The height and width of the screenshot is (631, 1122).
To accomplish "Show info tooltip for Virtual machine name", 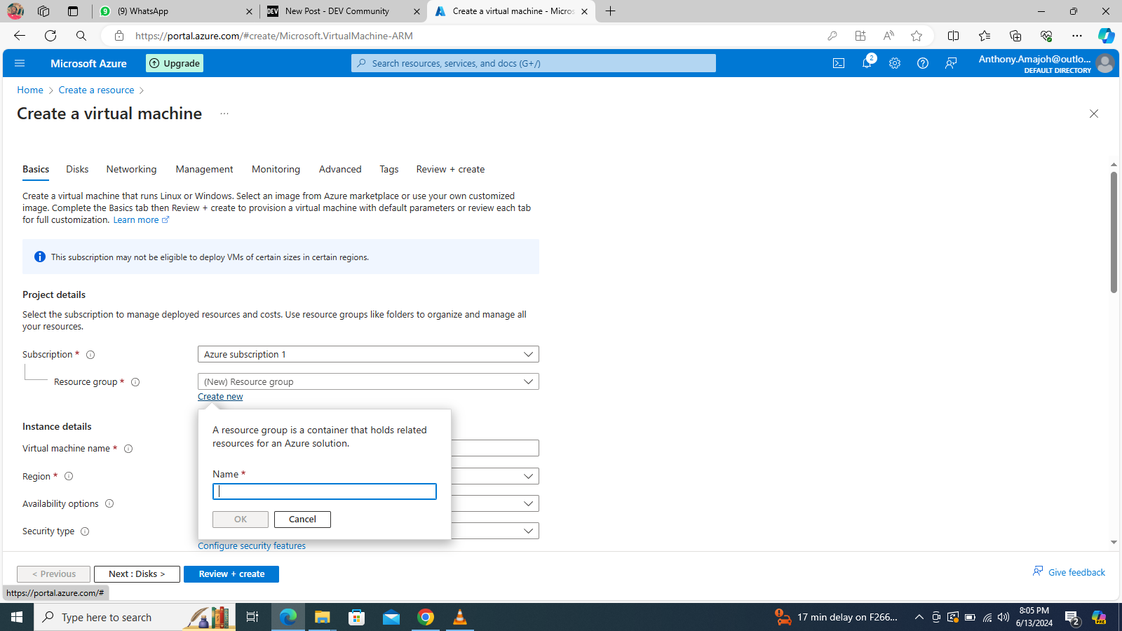I will [x=128, y=449].
